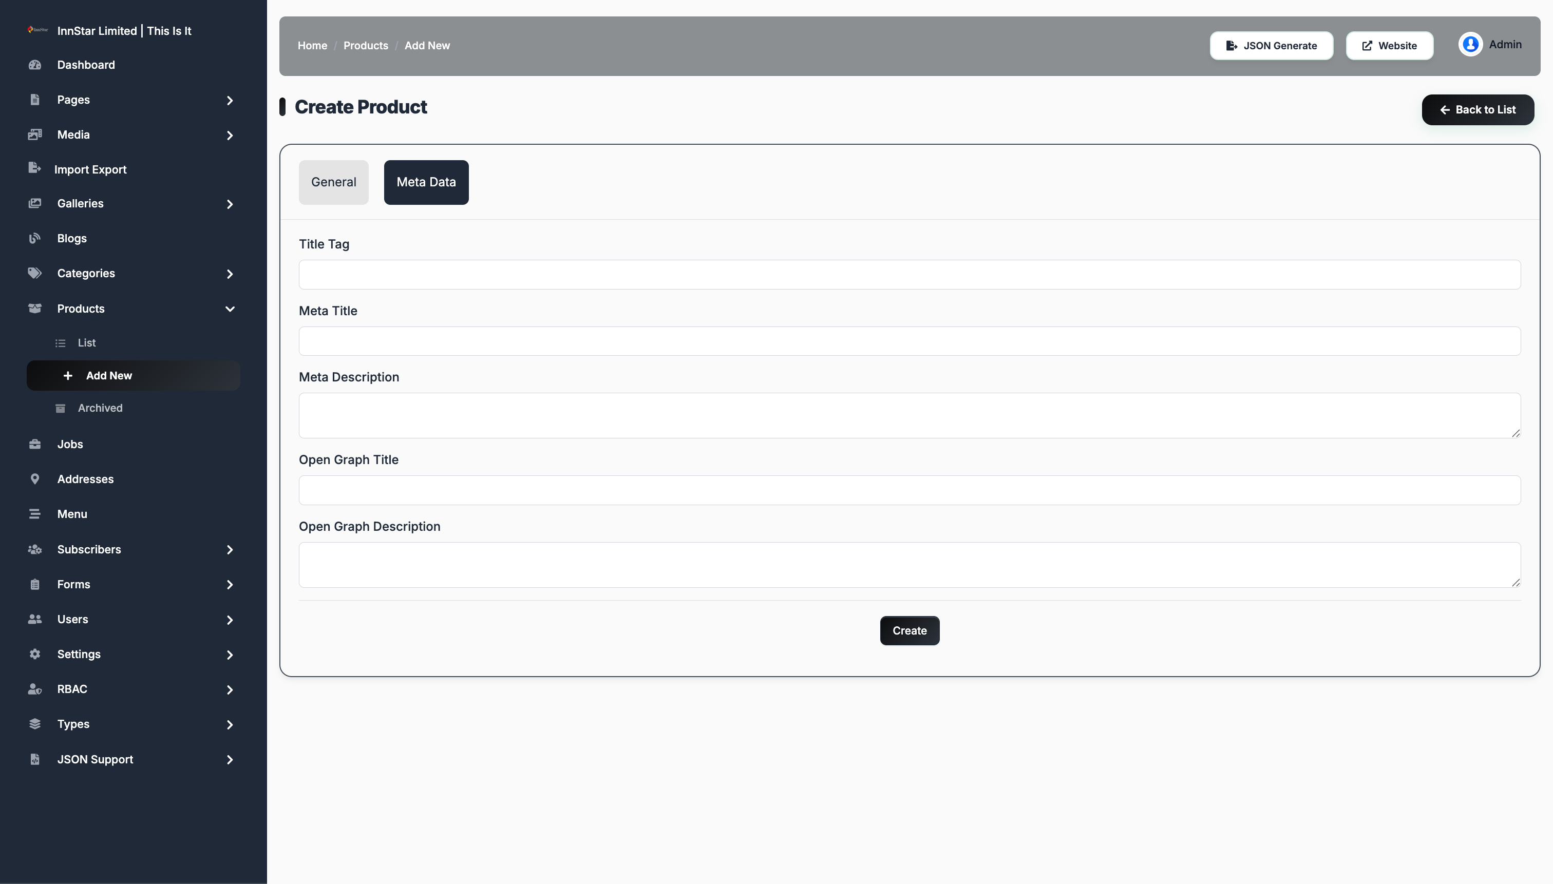The height and width of the screenshot is (884, 1553).
Task: Expand the Galleries submenu chevron
Action: (x=230, y=205)
